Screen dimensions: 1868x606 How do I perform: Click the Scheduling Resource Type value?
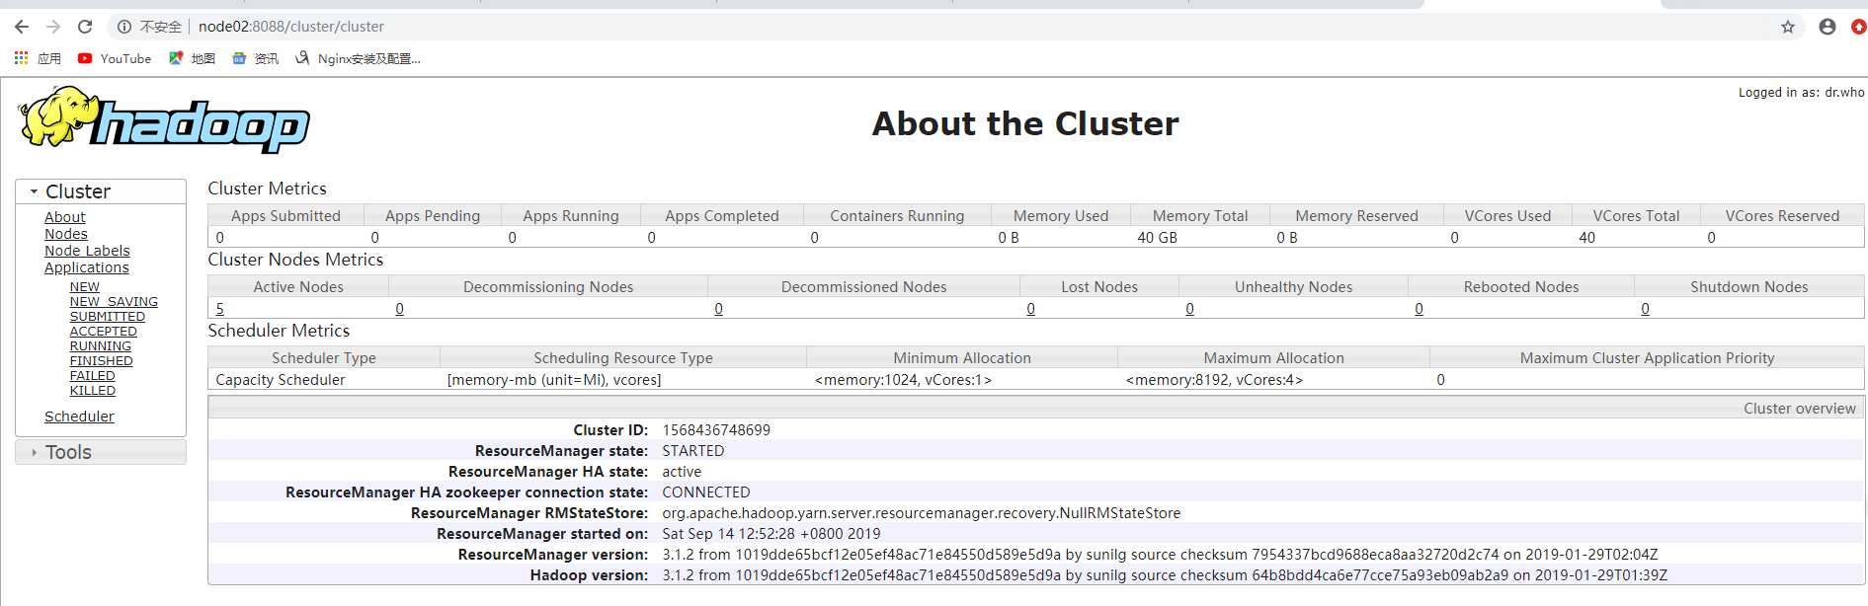[554, 380]
